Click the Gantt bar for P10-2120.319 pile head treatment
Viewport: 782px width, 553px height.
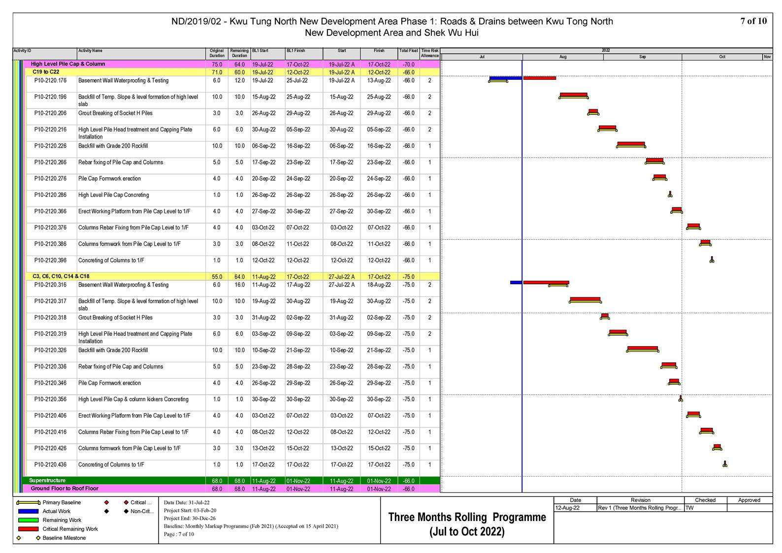pos(618,332)
